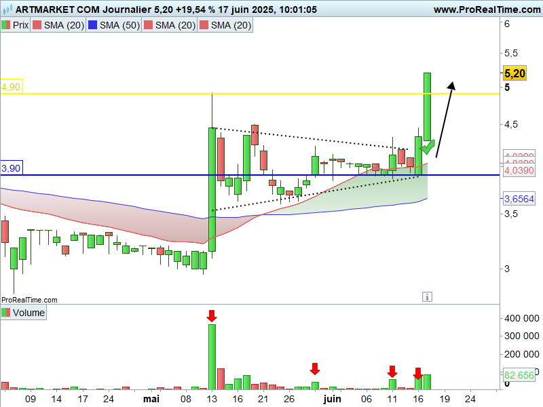Select the blue 3,90 support level label
Screen dimensions: 543x407
coord(12,168)
